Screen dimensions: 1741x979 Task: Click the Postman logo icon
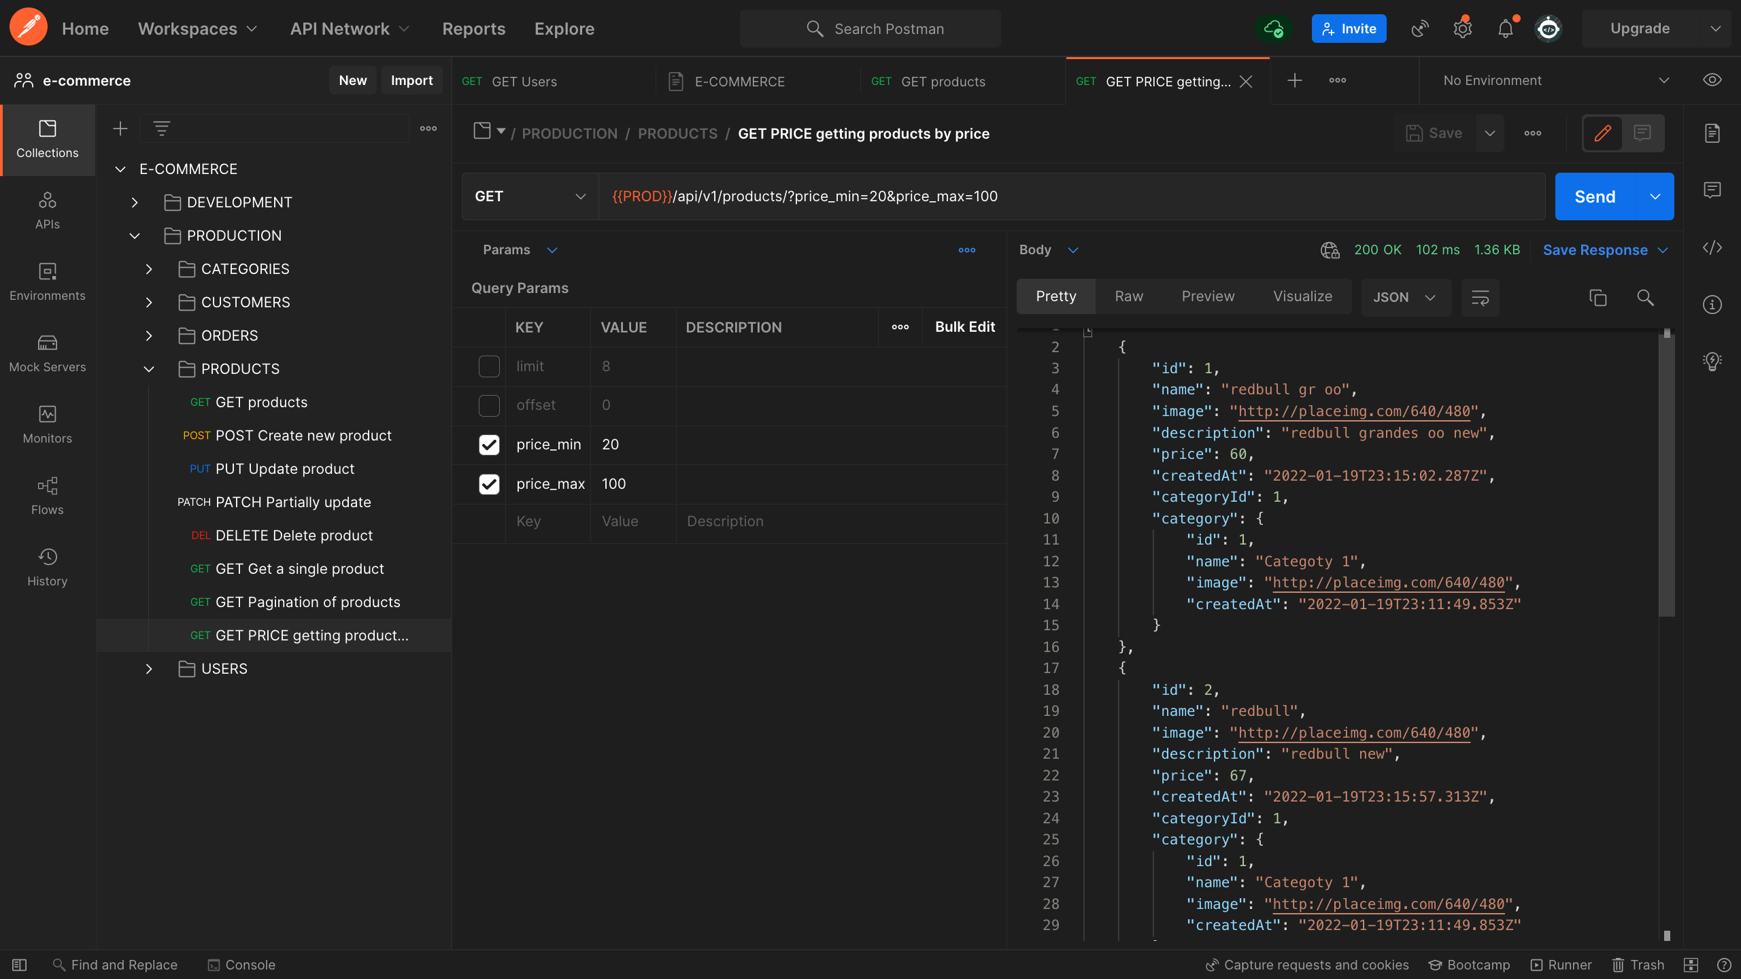point(29,28)
